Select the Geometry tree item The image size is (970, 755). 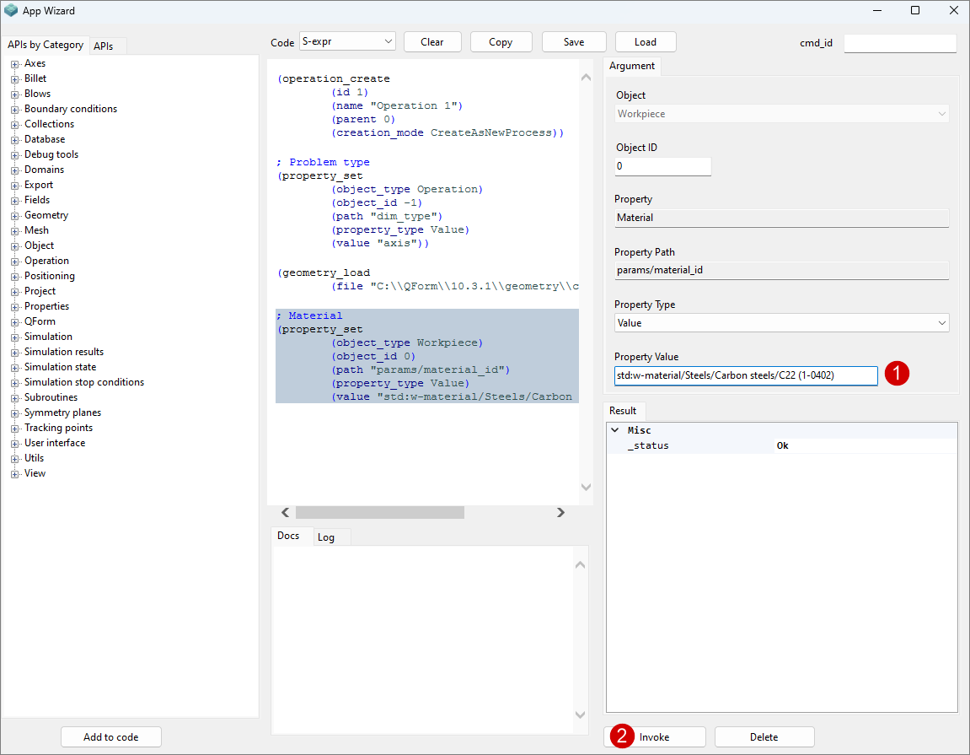point(46,215)
